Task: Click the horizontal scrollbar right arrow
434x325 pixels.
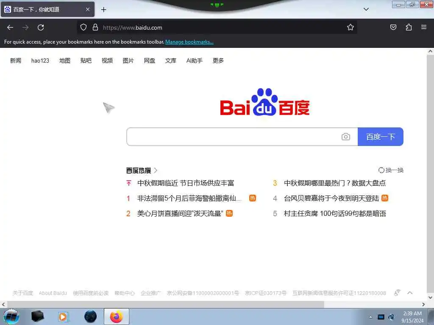Action: [423, 304]
